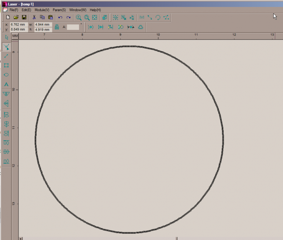Toggle the aspect ratio lock icon
The width and height of the screenshot is (283, 240).
(x=57, y=27)
